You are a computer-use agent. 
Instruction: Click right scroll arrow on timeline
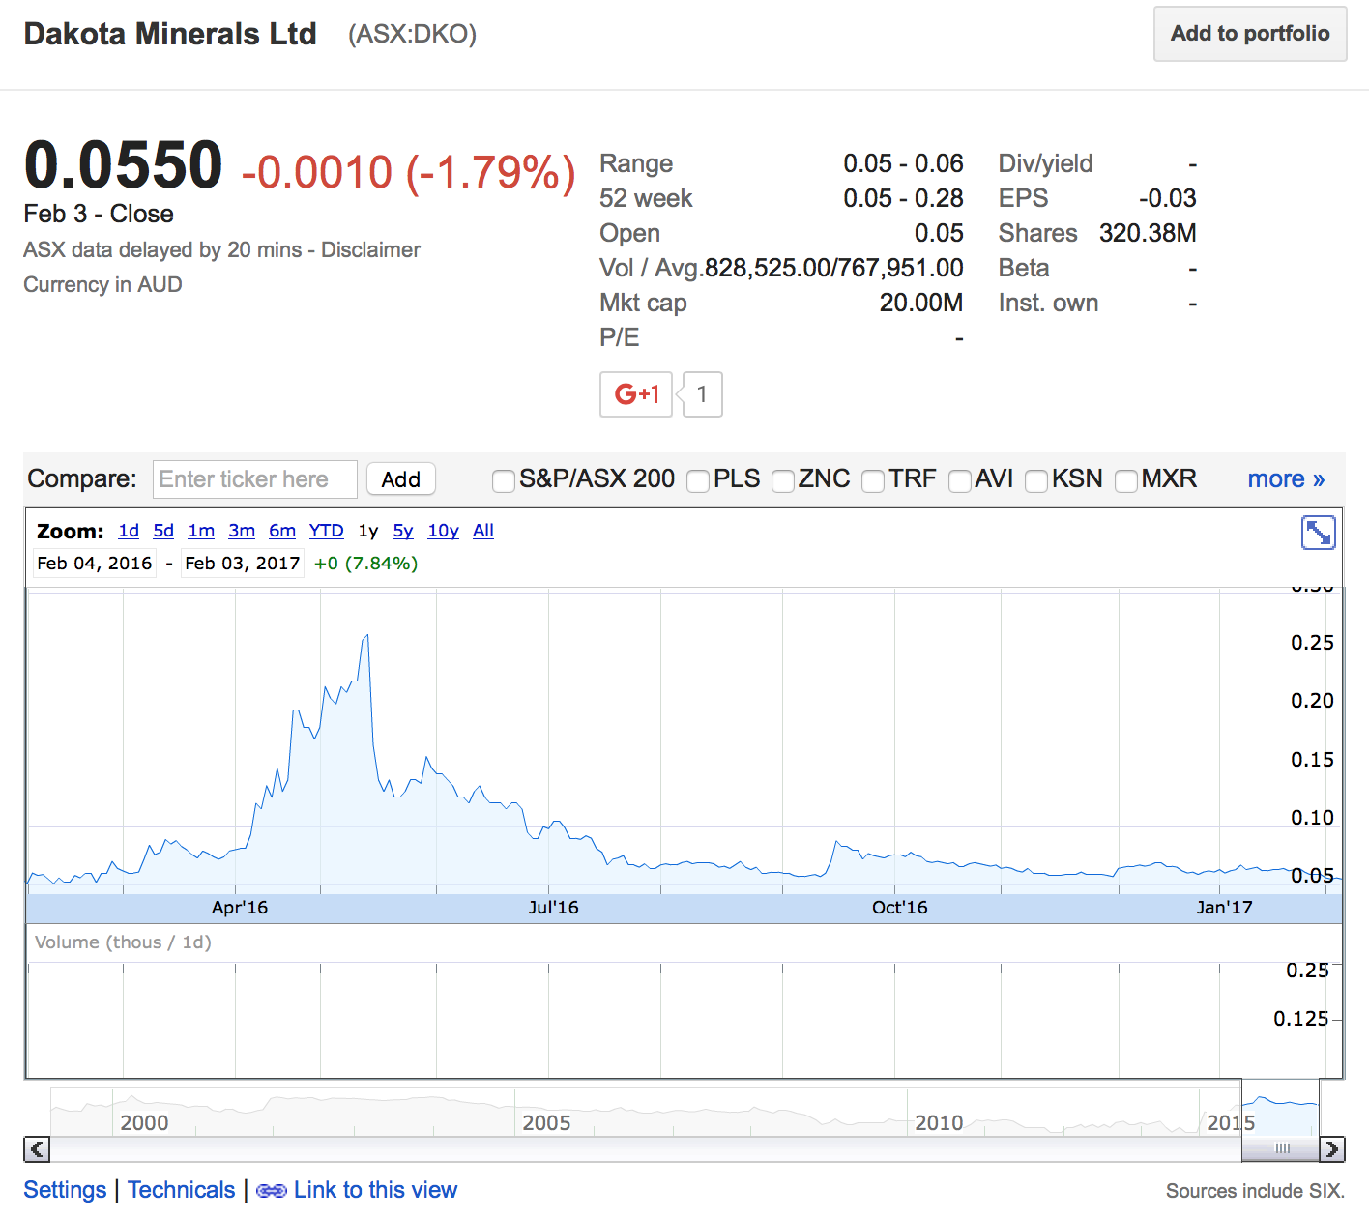pyautogui.click(x=1331, y=1148)
